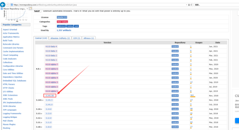Open version 4.0.0-alpha-6 link
Image resolution: width=239 pixels, height=130 pixels.
pos(52,69)
